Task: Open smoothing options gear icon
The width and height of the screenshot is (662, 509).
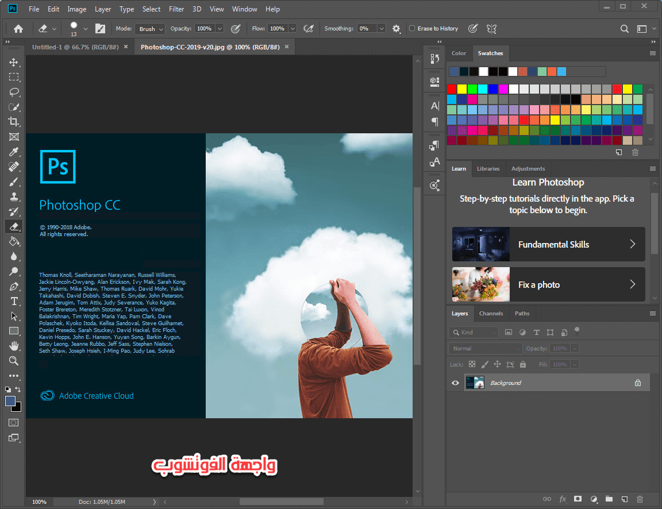Action: click(x=396, y=29)
